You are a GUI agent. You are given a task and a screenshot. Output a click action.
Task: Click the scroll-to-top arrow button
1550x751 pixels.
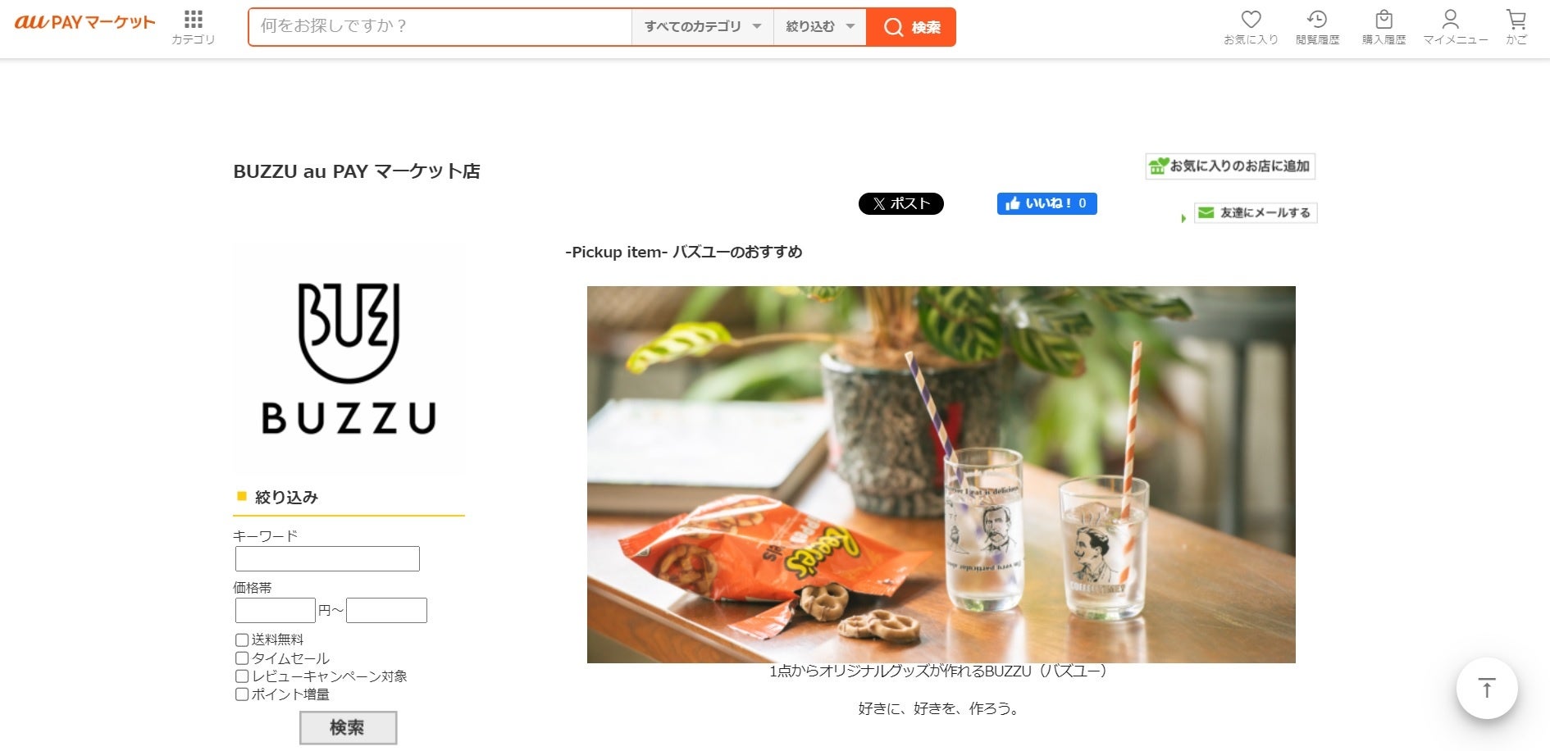[x=1487, y=688]
